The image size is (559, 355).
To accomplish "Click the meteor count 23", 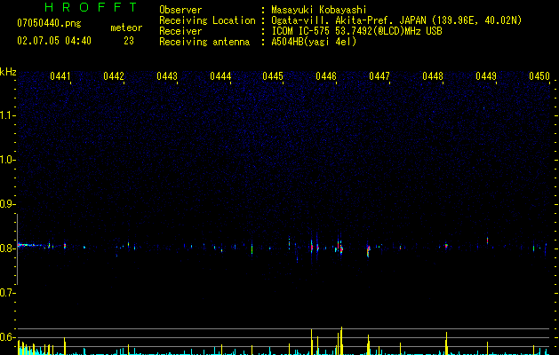I will tap(129, 41).
